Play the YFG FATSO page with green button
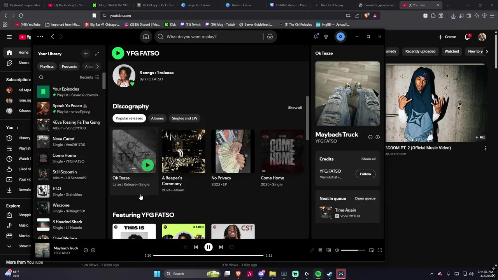This screenshot has width=498, height=280. (x=118, y=53)
